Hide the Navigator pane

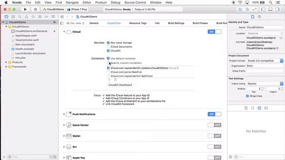coord(263,9)
